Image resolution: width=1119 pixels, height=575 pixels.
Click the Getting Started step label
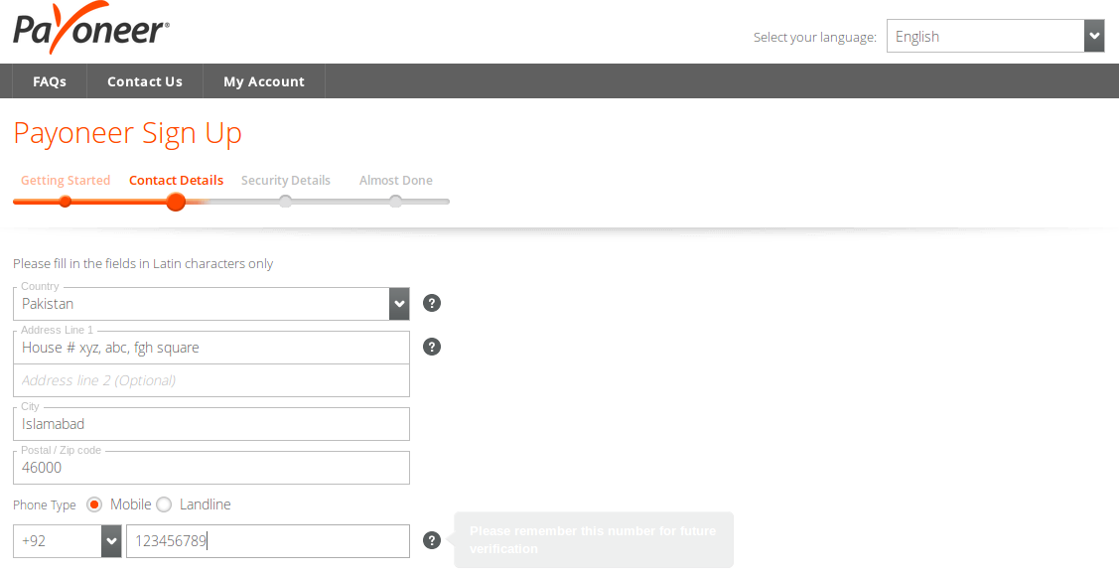coord(66,181)
